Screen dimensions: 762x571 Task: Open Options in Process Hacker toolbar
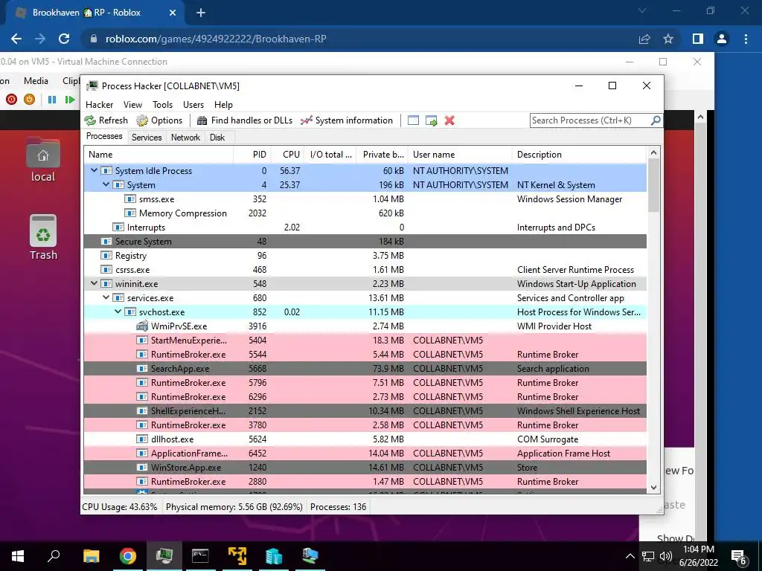[x=159, y=120]
